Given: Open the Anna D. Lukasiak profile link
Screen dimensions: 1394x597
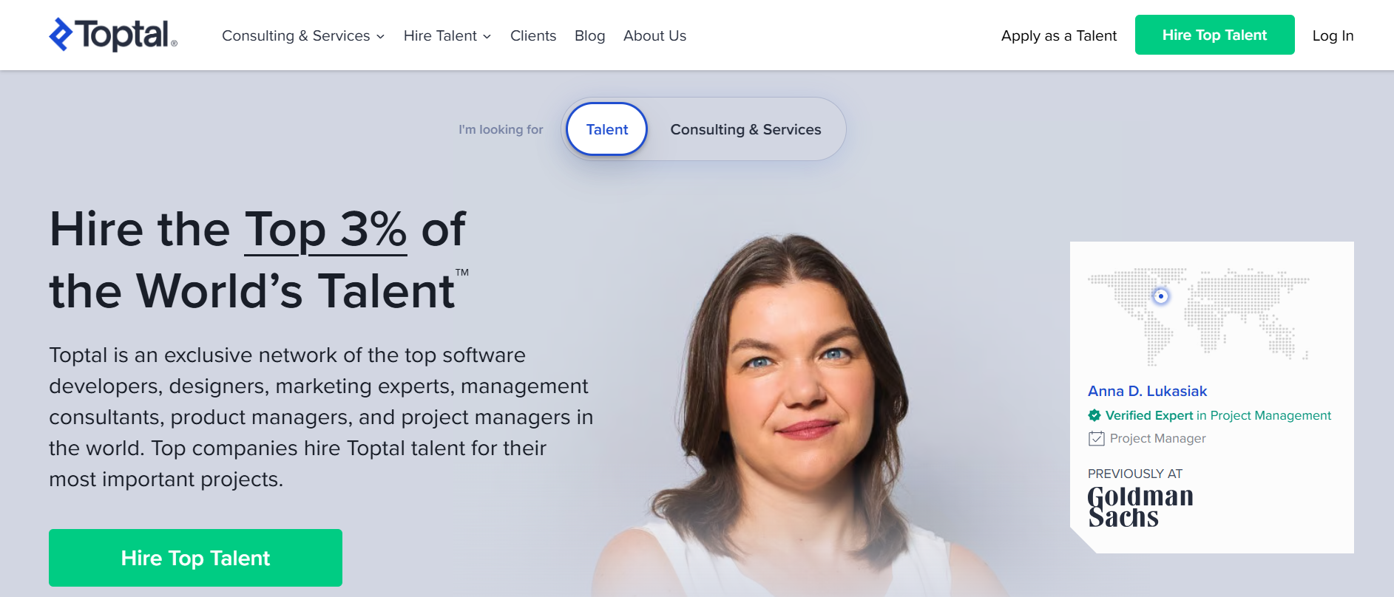Looking at the screenshot, I should 1147,391.
